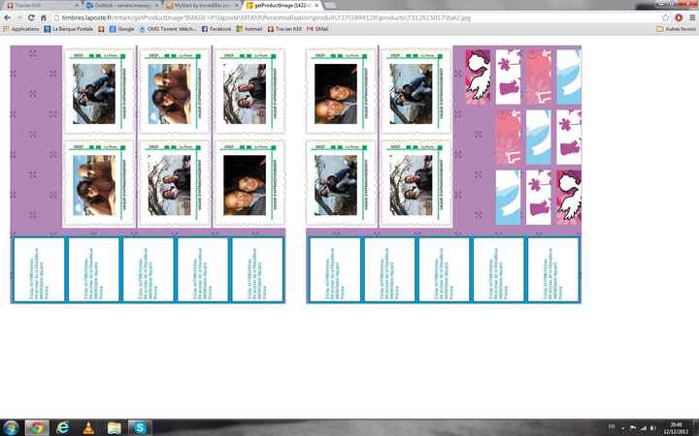Click the Chrome taskbar icon
Screen dimensions: 699x436
coord(37,428)
